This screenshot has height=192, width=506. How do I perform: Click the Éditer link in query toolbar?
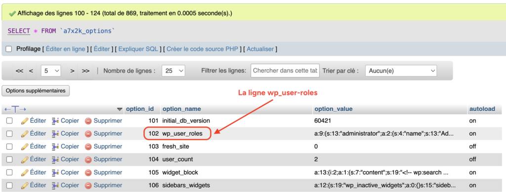point(102,49)
